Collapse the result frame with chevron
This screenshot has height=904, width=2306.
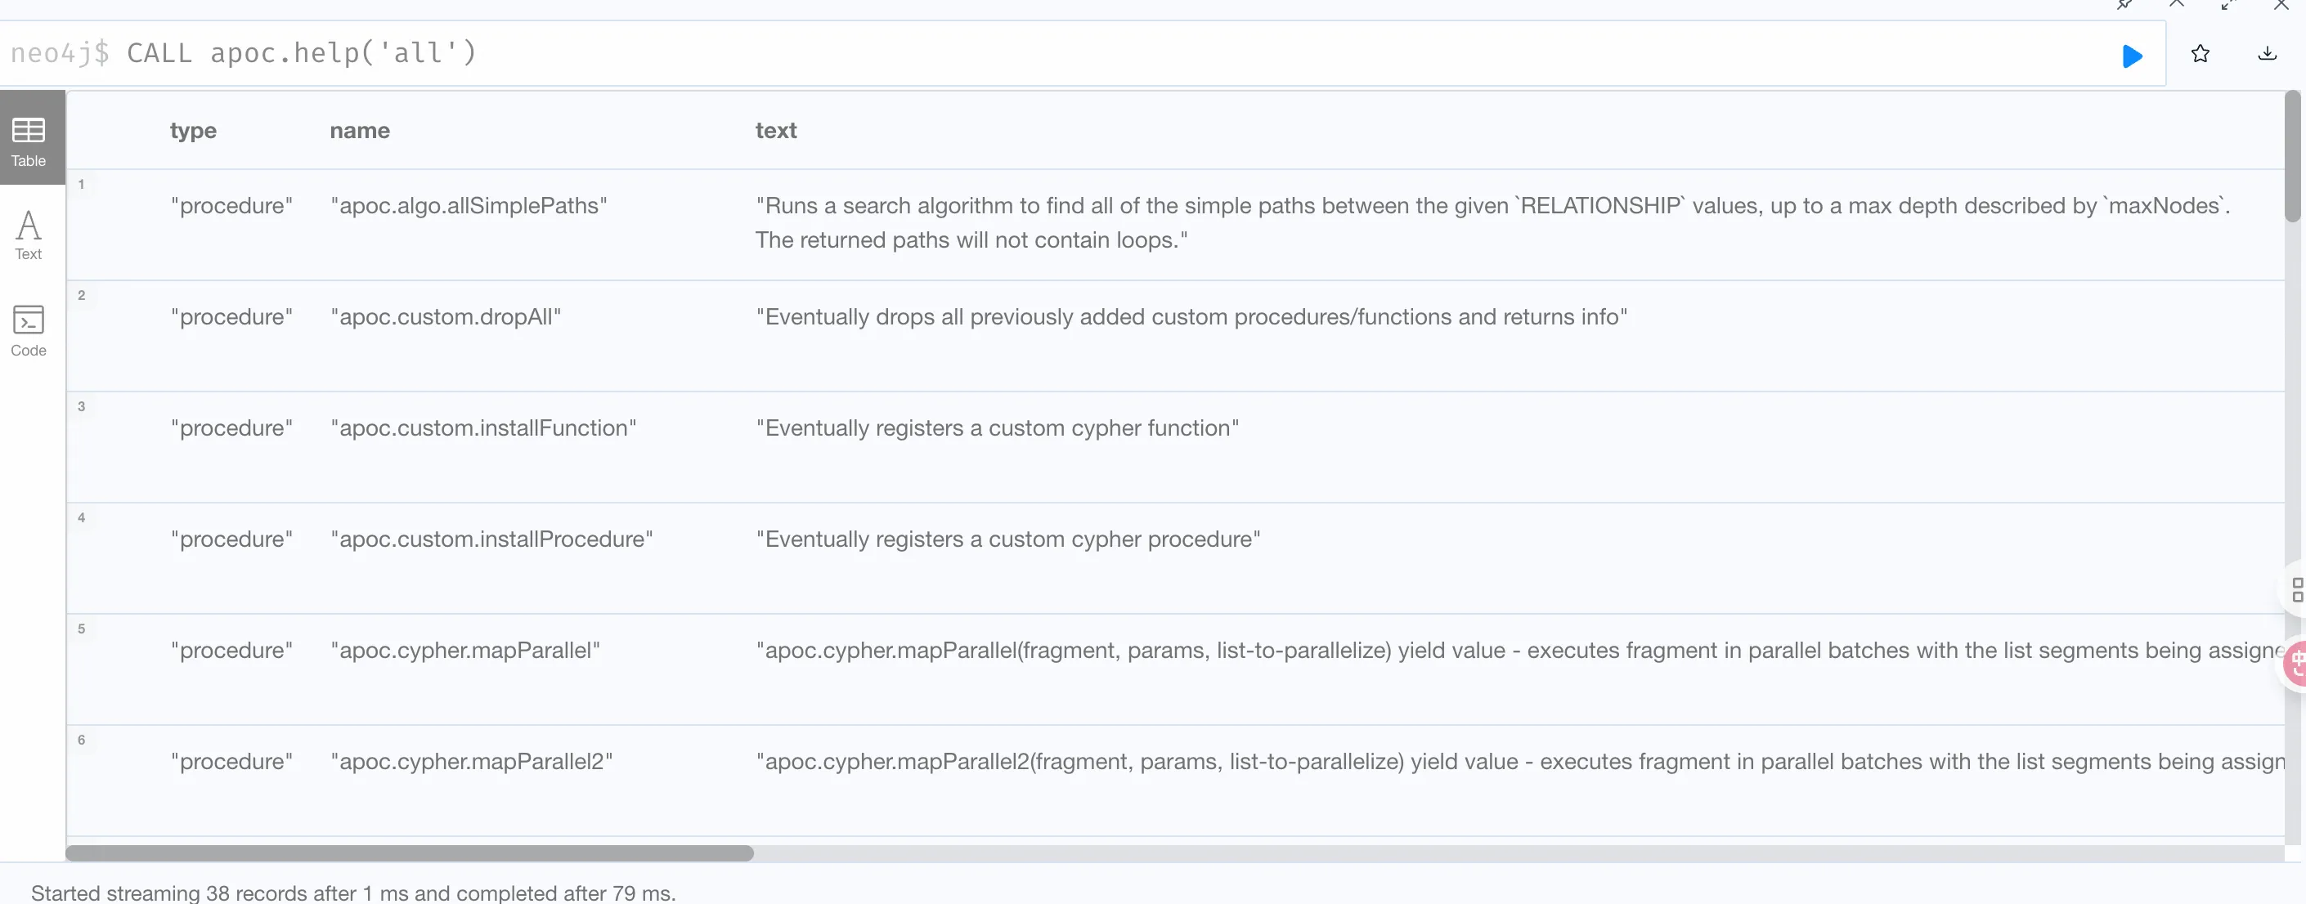pos(2177,4)
